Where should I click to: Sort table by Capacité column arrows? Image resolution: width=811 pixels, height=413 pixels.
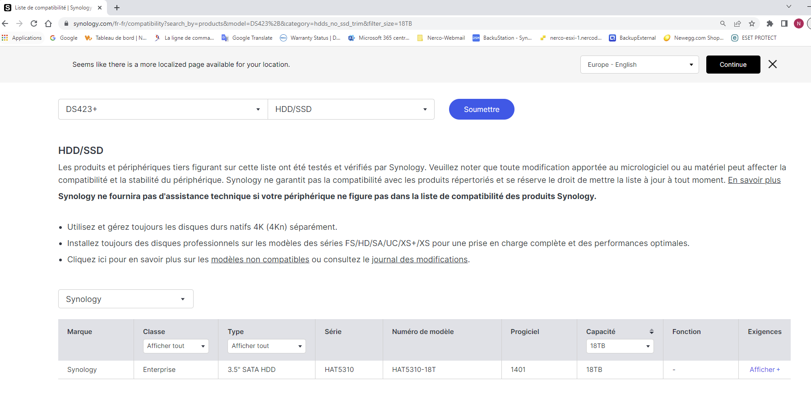[x=651, y=332]
